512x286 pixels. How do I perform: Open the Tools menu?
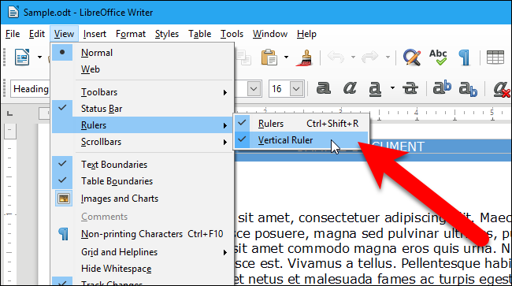click(x=232, y=34)
